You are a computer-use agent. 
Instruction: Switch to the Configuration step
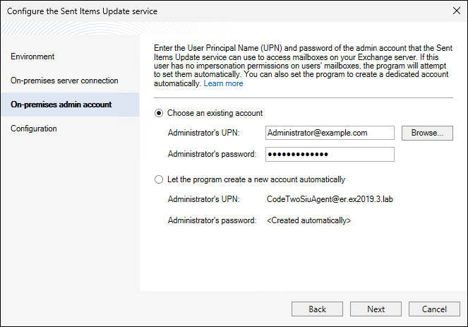tap(34, 129)
